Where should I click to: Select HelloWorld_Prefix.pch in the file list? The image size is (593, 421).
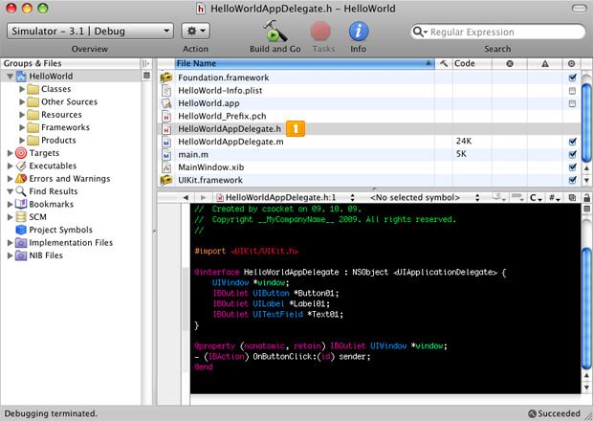[369, 117]
